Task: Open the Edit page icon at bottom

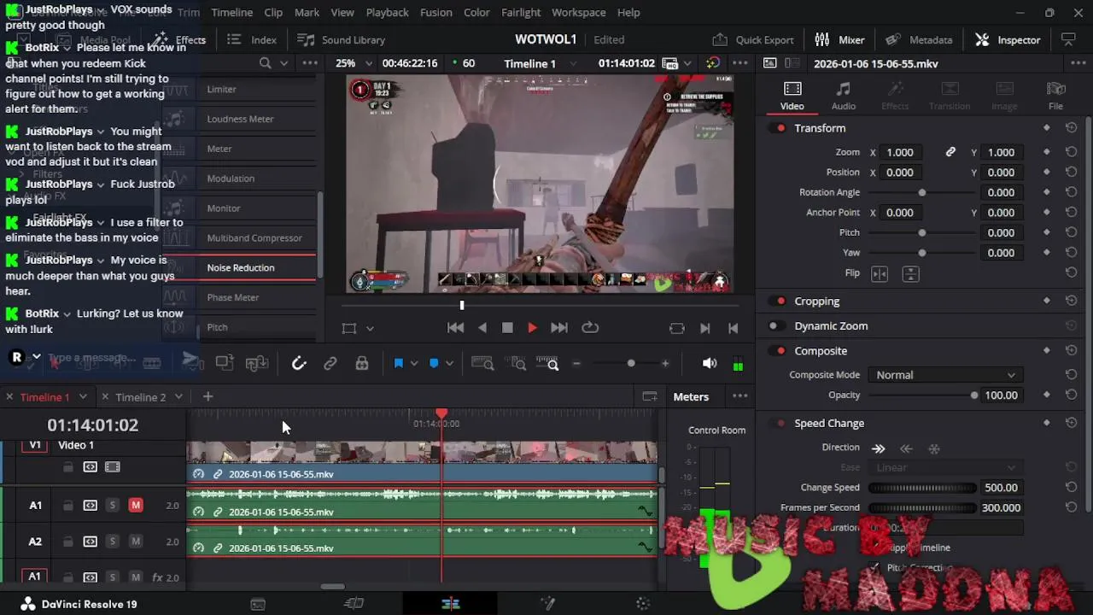Action: 450,604
